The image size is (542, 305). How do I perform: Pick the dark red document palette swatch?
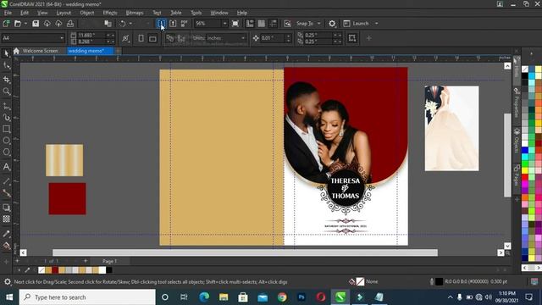coord(55,270)
